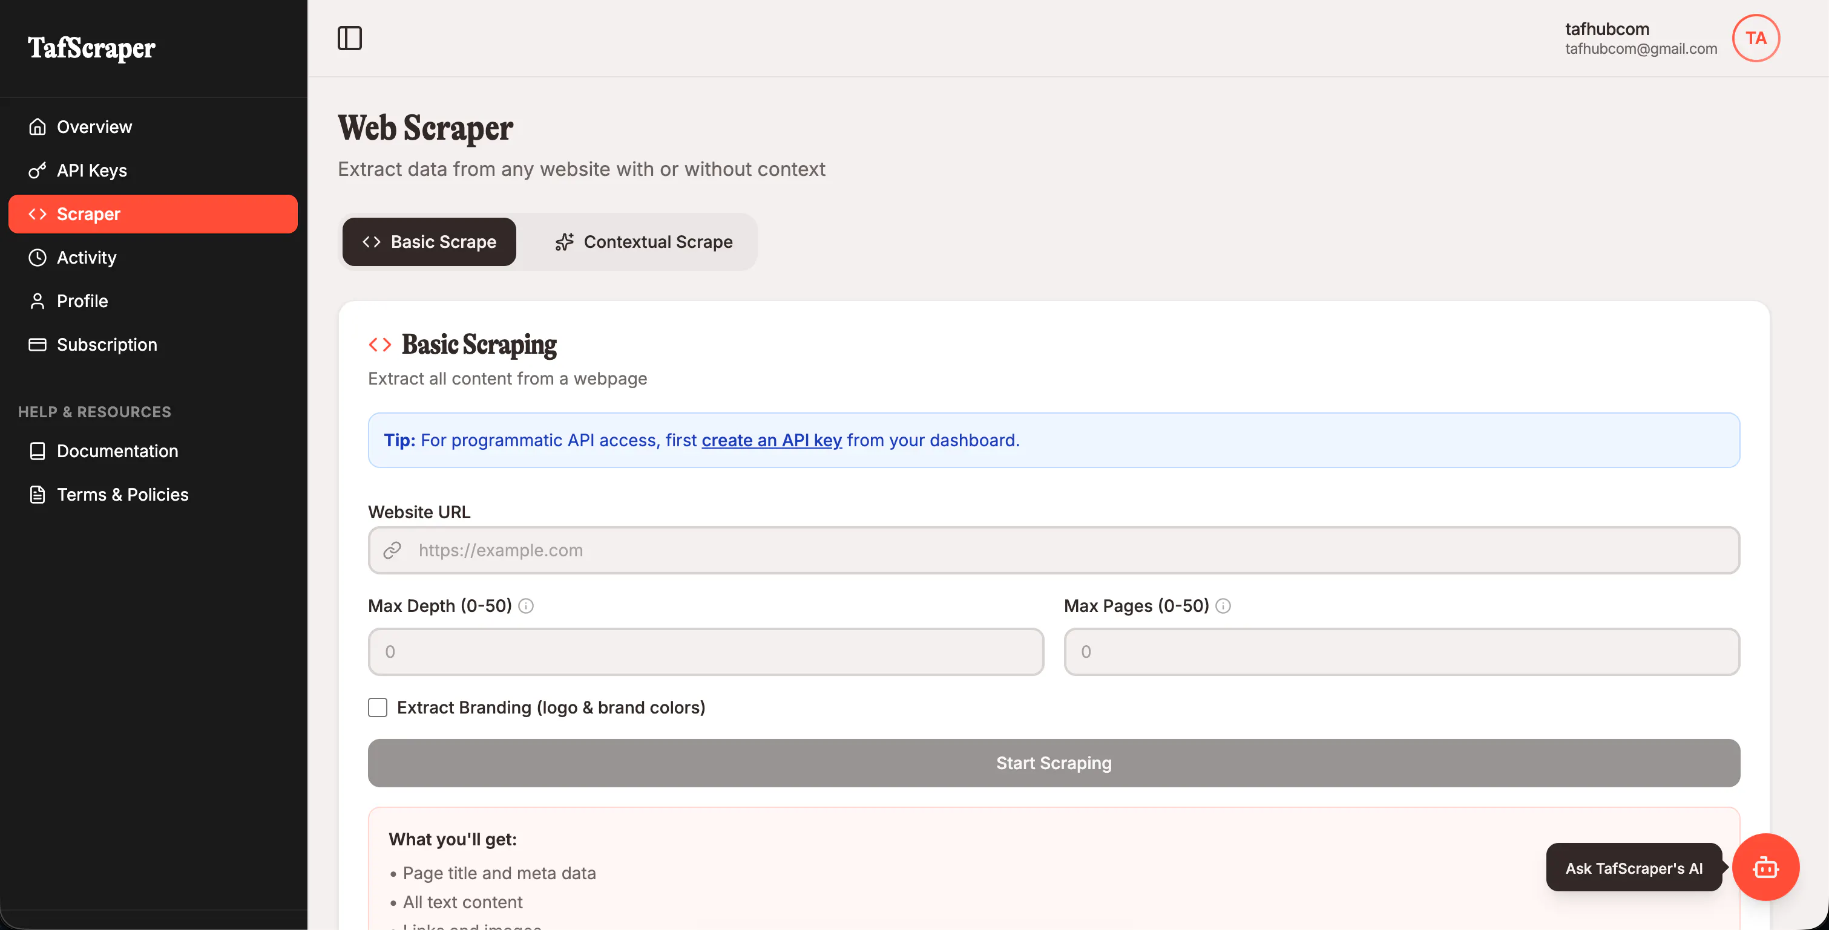The height and width of the screenshot is (930, 1829).
Task: Click the 'Web Scraper' page heading
Action: (425, 128)
